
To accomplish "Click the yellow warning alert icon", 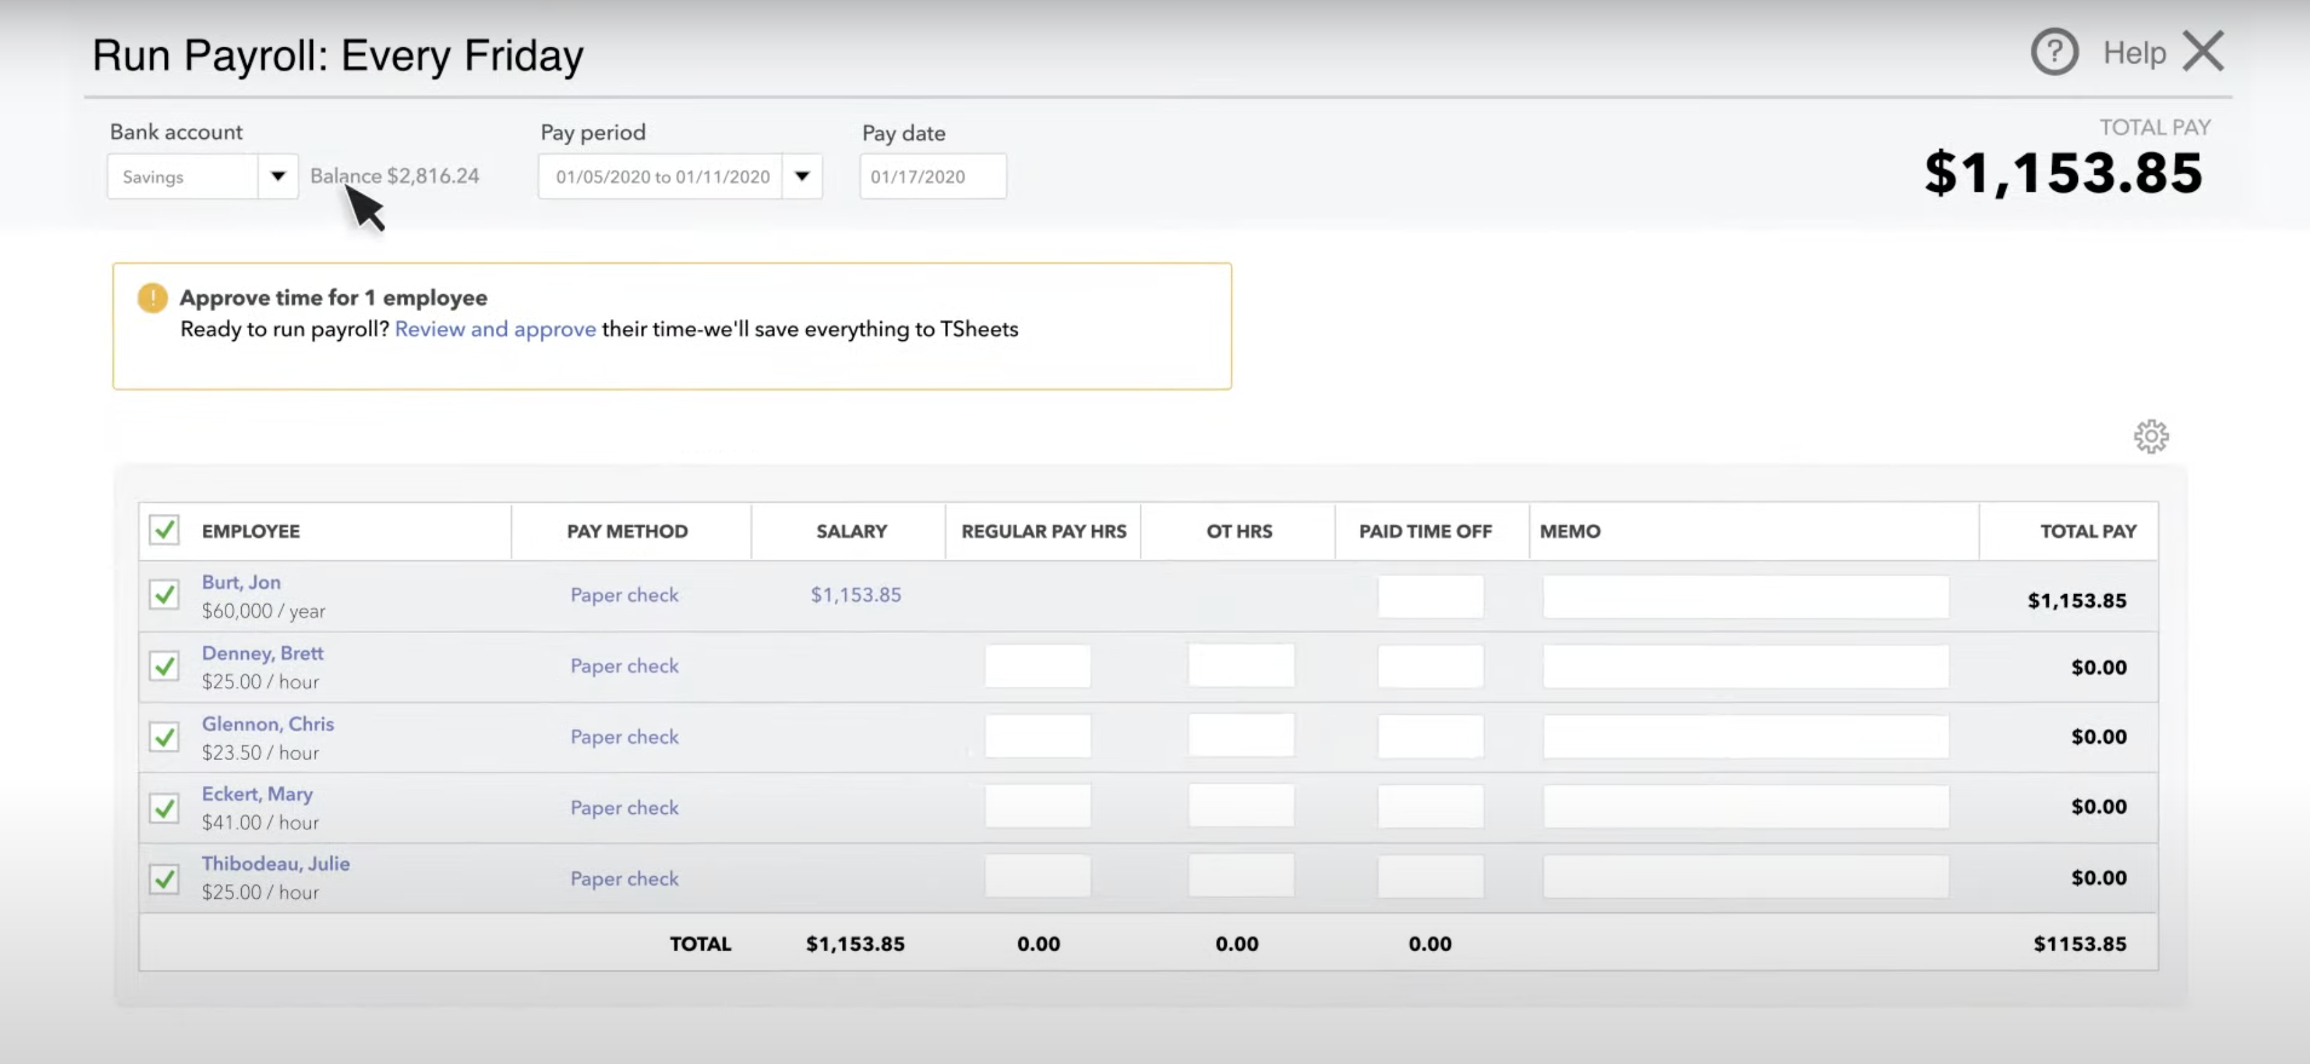I will 152,297.
